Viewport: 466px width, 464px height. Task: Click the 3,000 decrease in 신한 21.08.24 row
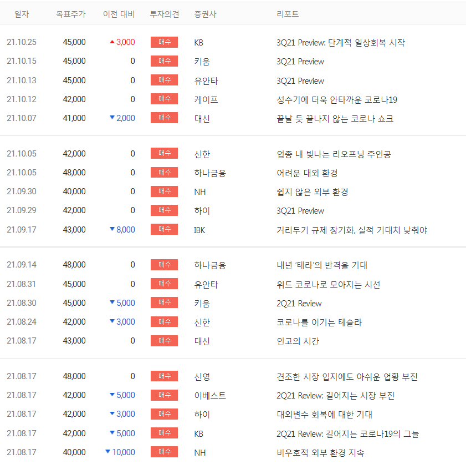(122, 322)
